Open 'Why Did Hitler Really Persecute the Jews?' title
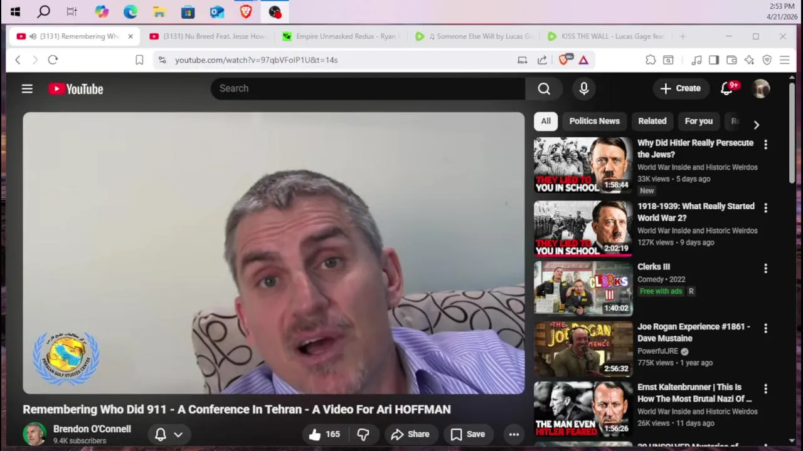 point(695,148)
